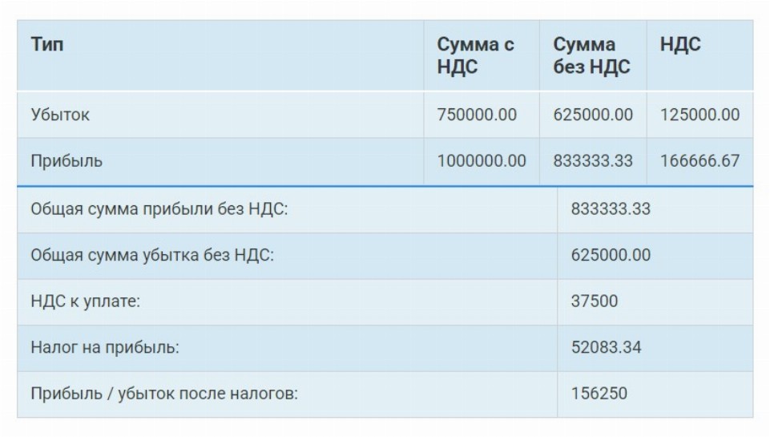Click the Сумма без НДС column header

(591, 55)
